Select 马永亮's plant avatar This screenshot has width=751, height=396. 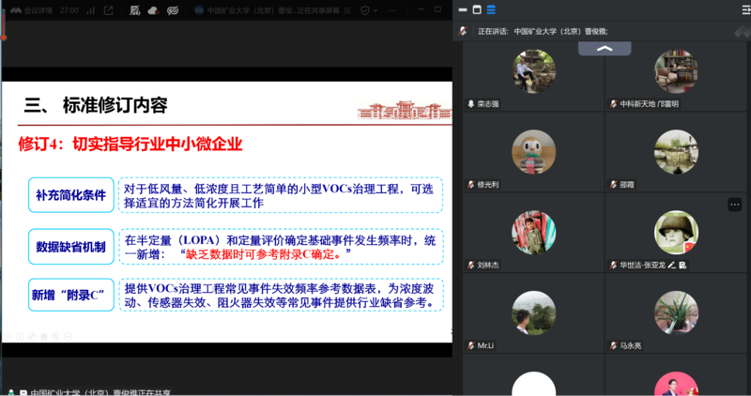pyautogui.click(x=676, y=312)
